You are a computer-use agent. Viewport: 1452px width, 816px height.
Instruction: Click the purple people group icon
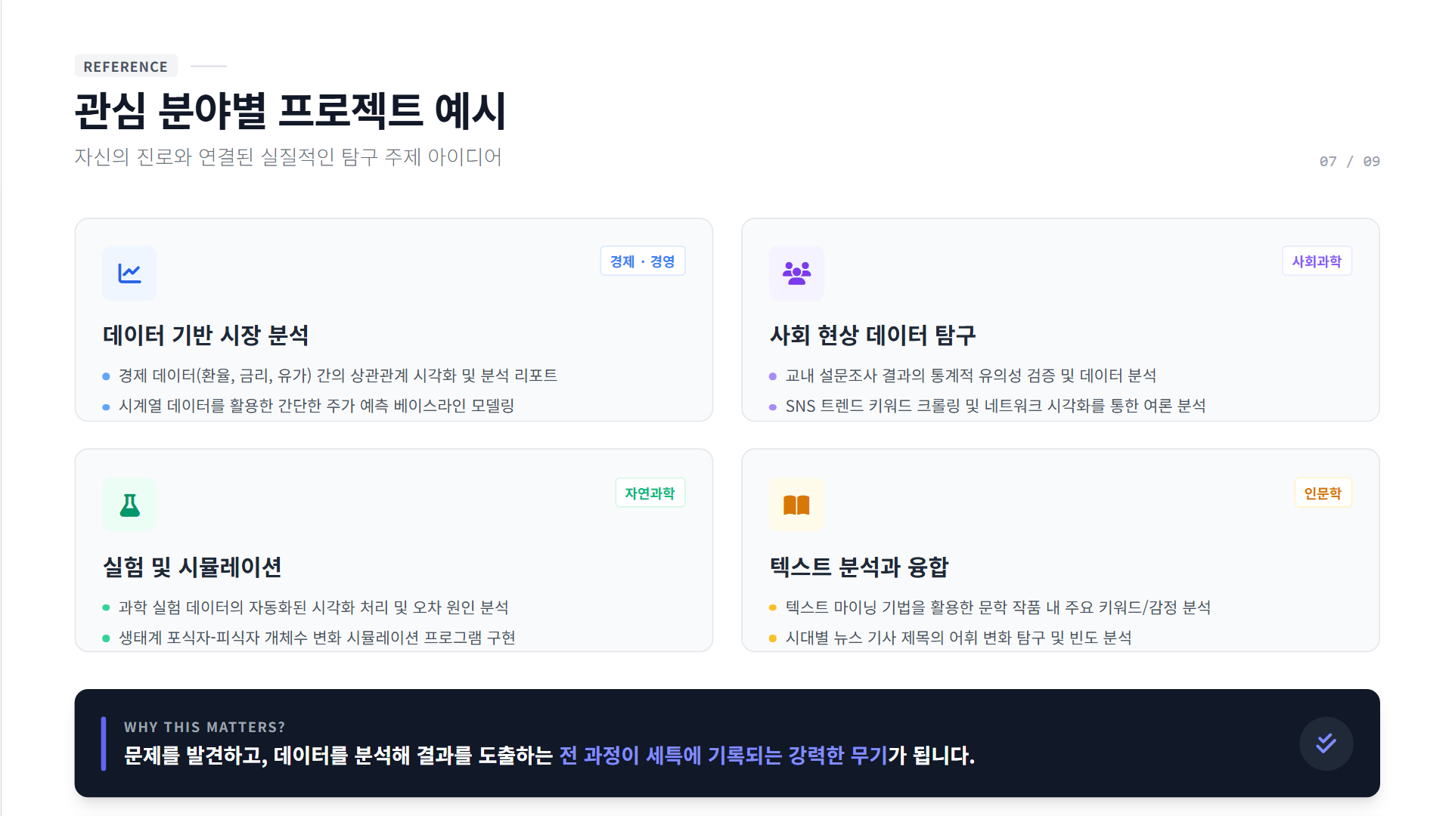pos(796,273)
